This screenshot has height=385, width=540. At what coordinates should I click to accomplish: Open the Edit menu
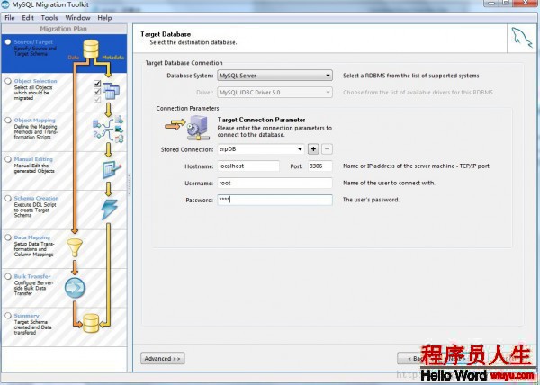pyautogui.click(x=28, y=18)
